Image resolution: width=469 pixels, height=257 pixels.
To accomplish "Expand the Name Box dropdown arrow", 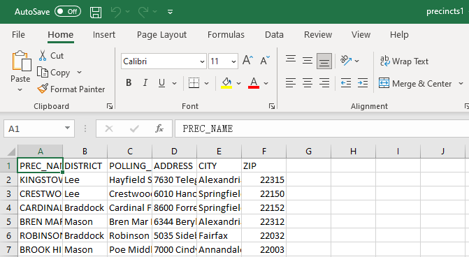I will tap(67, 128).
